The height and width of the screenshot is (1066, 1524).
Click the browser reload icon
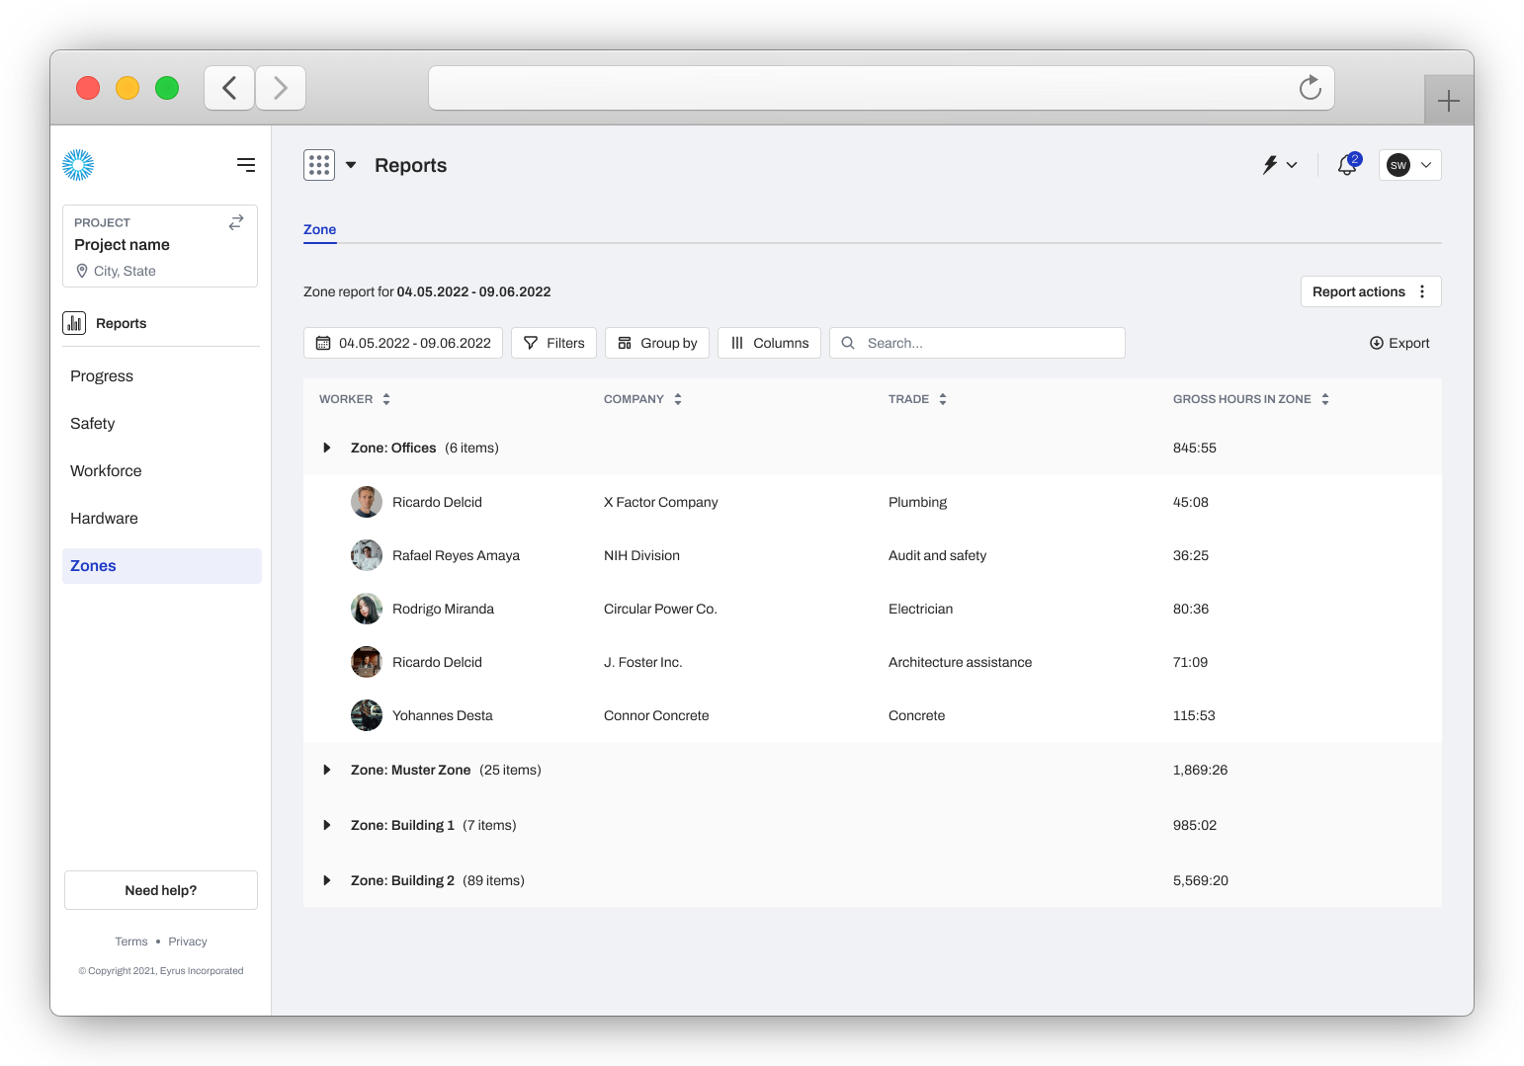coord(1310,88)
